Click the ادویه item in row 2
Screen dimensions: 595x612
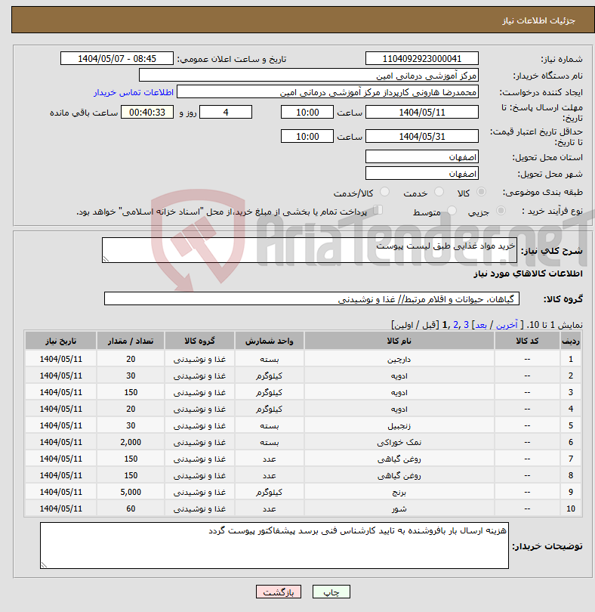(x=399, y=376)
